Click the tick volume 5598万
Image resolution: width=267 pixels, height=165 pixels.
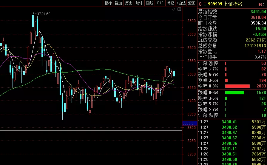[259, 144]
